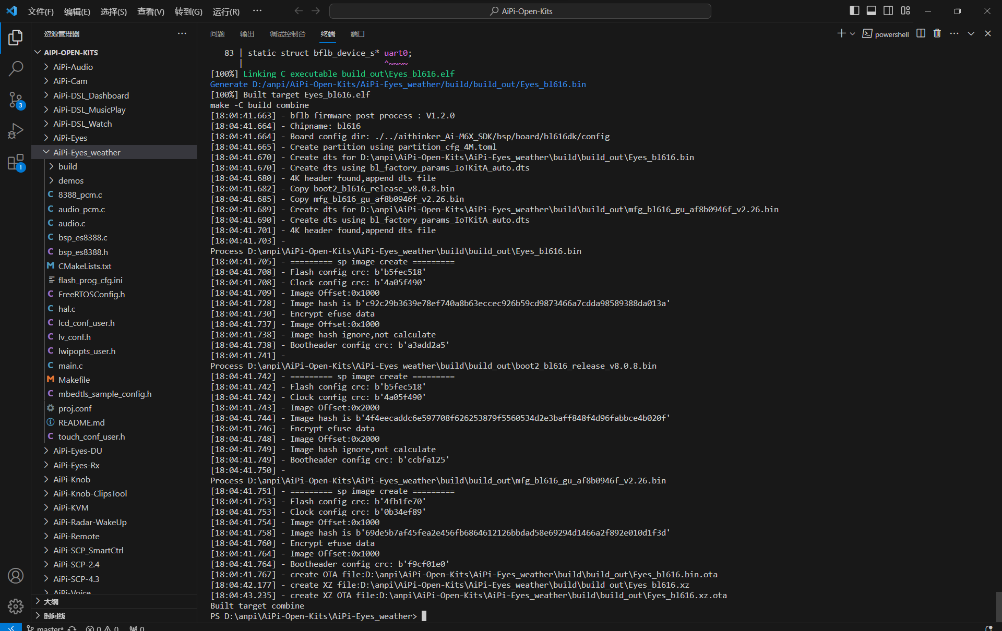The width and height of the screenshot is (1002, 631).
Task: Click the AiPi-Open-Kits command center search box
Action: click(x=520, y=11)
